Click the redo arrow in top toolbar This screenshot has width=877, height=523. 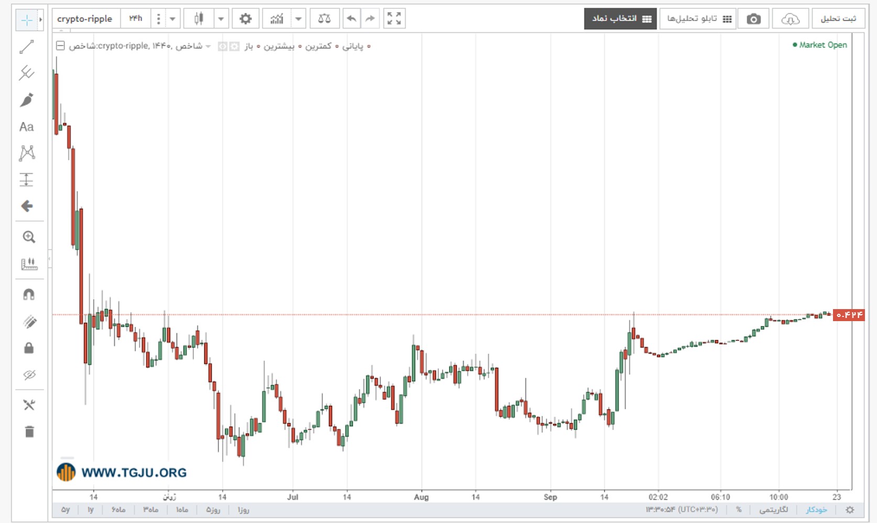370,19
